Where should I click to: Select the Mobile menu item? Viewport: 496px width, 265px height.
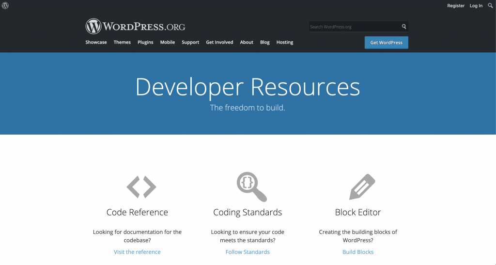click(167, 42)
